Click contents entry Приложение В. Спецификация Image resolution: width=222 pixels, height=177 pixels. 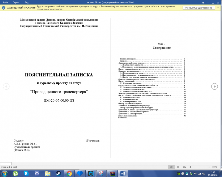tap(130, 114)
